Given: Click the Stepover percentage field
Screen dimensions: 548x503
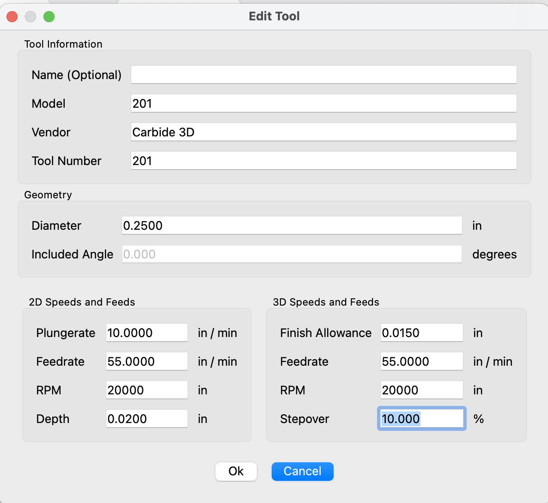Looking at the screenshot, I should click(x=421, y=419).
